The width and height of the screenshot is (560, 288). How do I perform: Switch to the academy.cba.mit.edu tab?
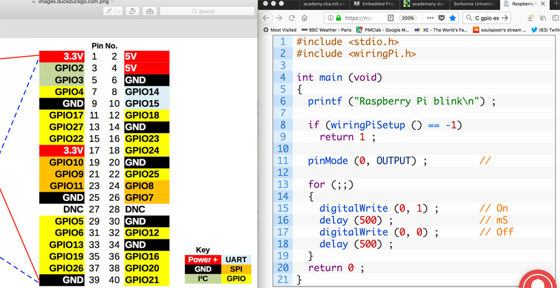pyautogui.click(x=324, y=4)
